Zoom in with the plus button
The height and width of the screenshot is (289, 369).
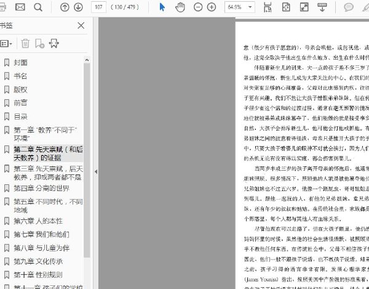tap(212, 7)
